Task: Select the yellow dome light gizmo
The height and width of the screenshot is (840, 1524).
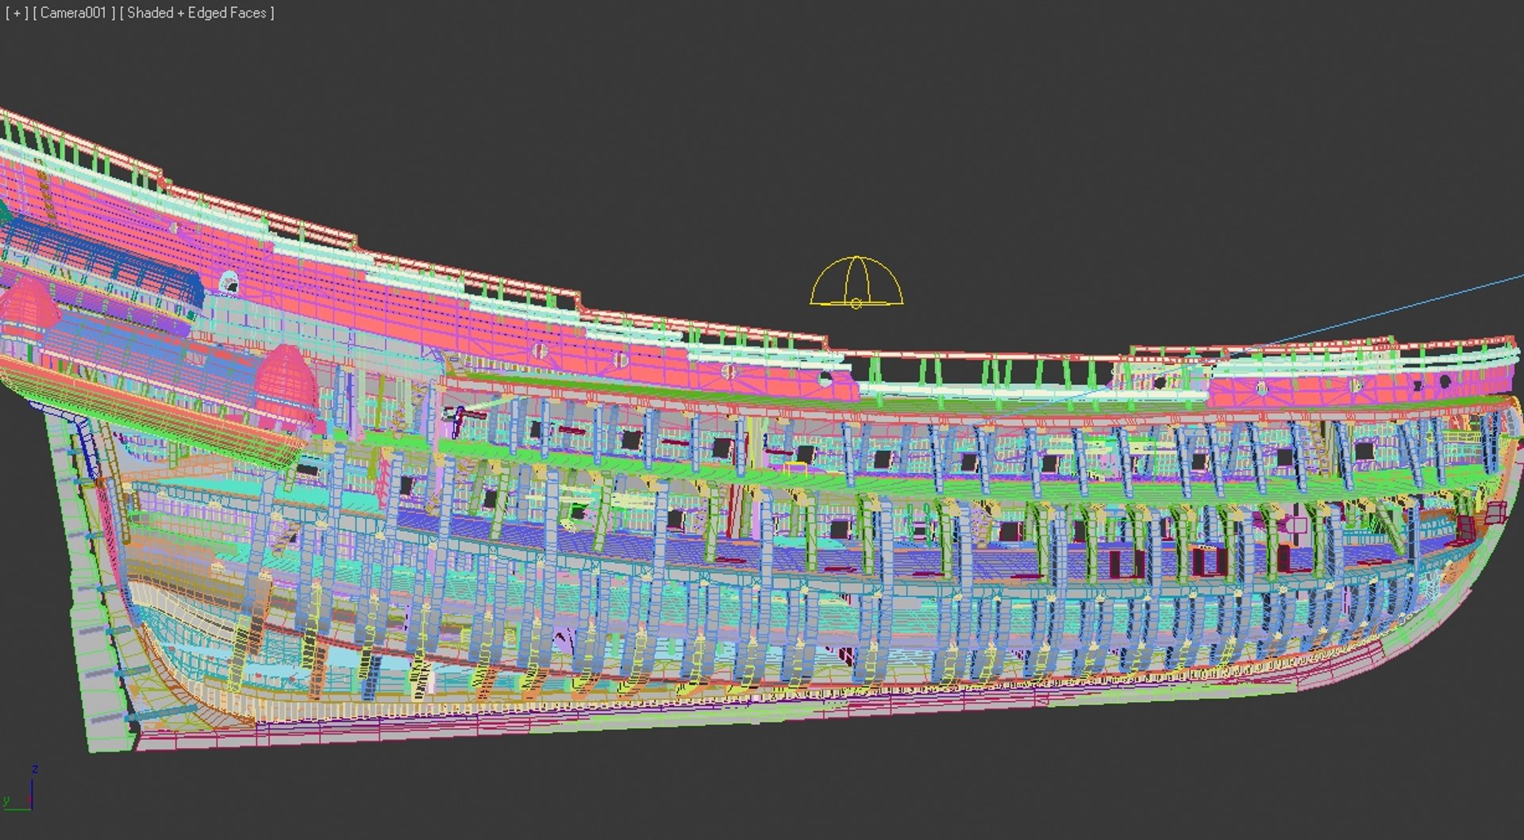Action: tap(856, 282)
